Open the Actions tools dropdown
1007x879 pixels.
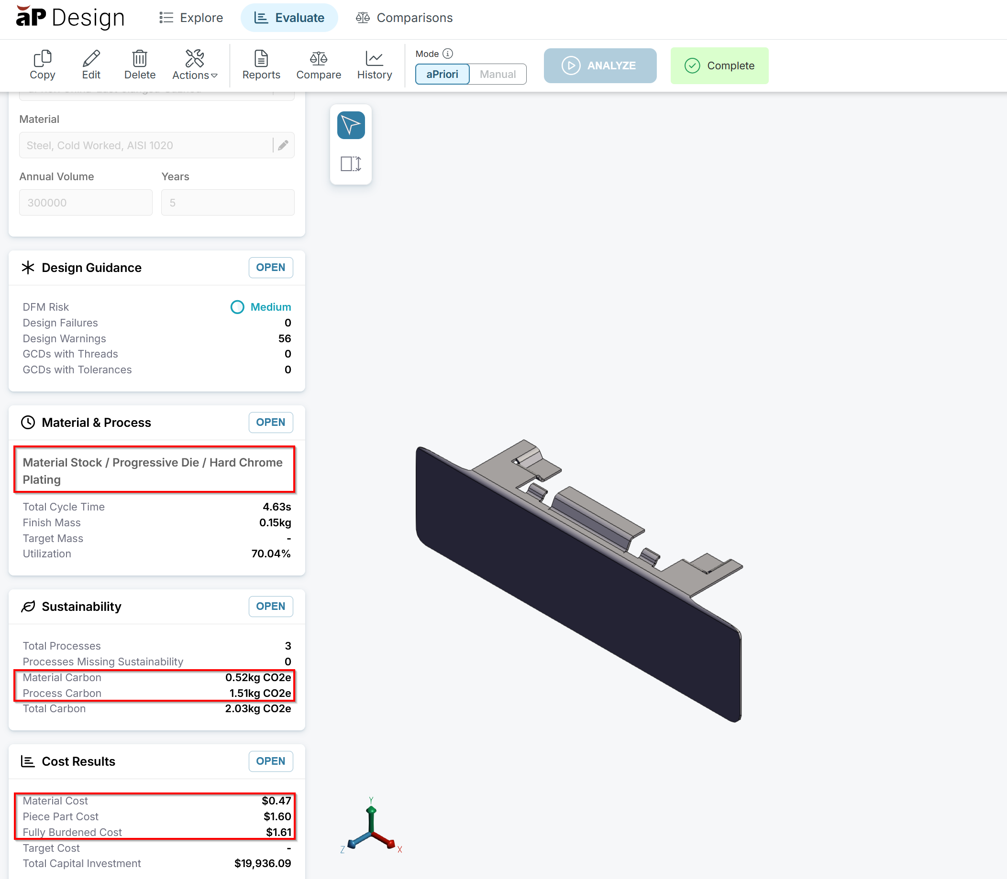(195, 65)
